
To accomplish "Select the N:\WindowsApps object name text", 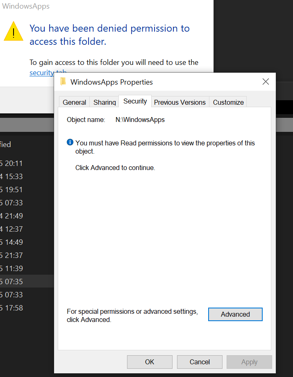I will click(140, 120).
